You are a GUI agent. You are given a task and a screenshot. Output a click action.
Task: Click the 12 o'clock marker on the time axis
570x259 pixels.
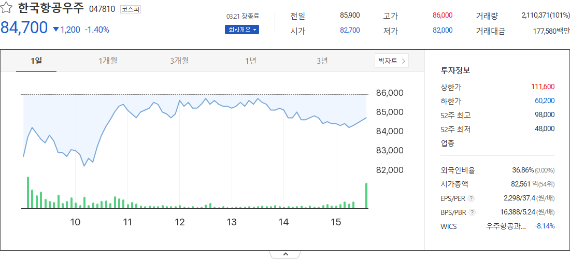180,222
